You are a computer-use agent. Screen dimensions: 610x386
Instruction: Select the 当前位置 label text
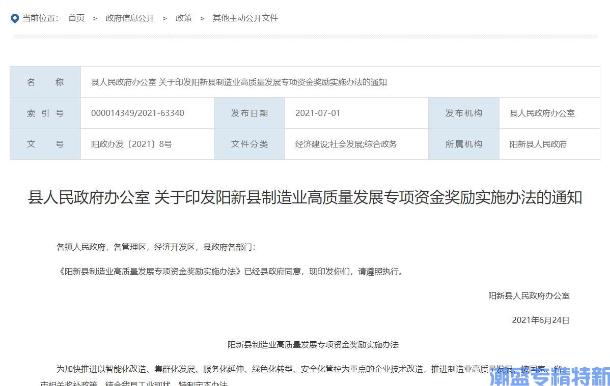tap(40, 18)
